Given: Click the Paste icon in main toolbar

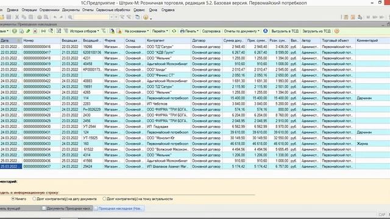Looking at the screenshot, I should coord(31,17).
